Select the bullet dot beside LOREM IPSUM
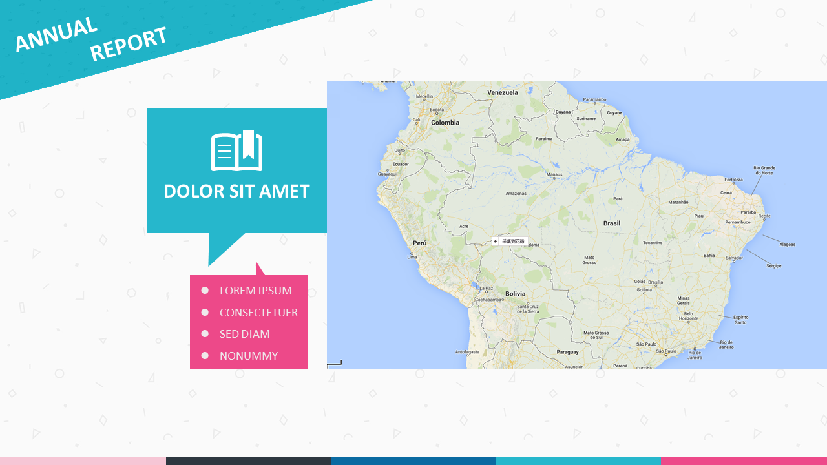 205,291
